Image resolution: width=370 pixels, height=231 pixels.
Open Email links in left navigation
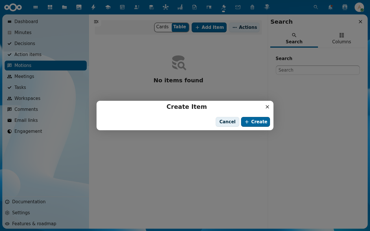click(x=46, y=120)
